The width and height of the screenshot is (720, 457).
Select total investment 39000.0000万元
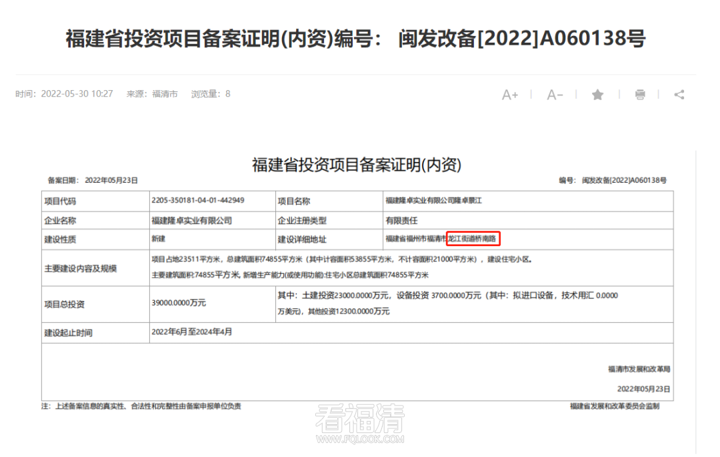pos(179,303)
